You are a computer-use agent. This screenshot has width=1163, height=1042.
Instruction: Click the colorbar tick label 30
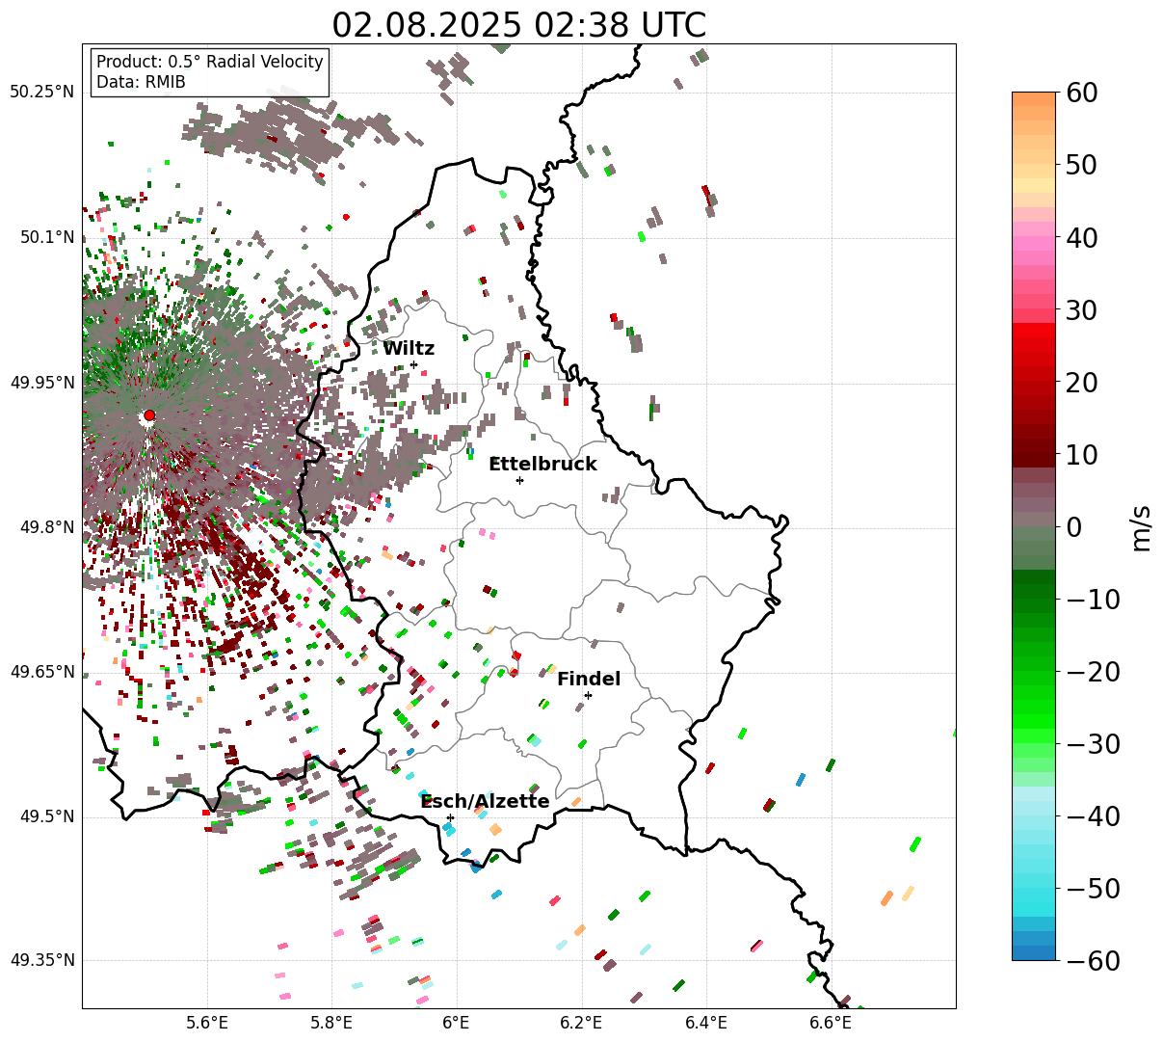pos(1083,310)
